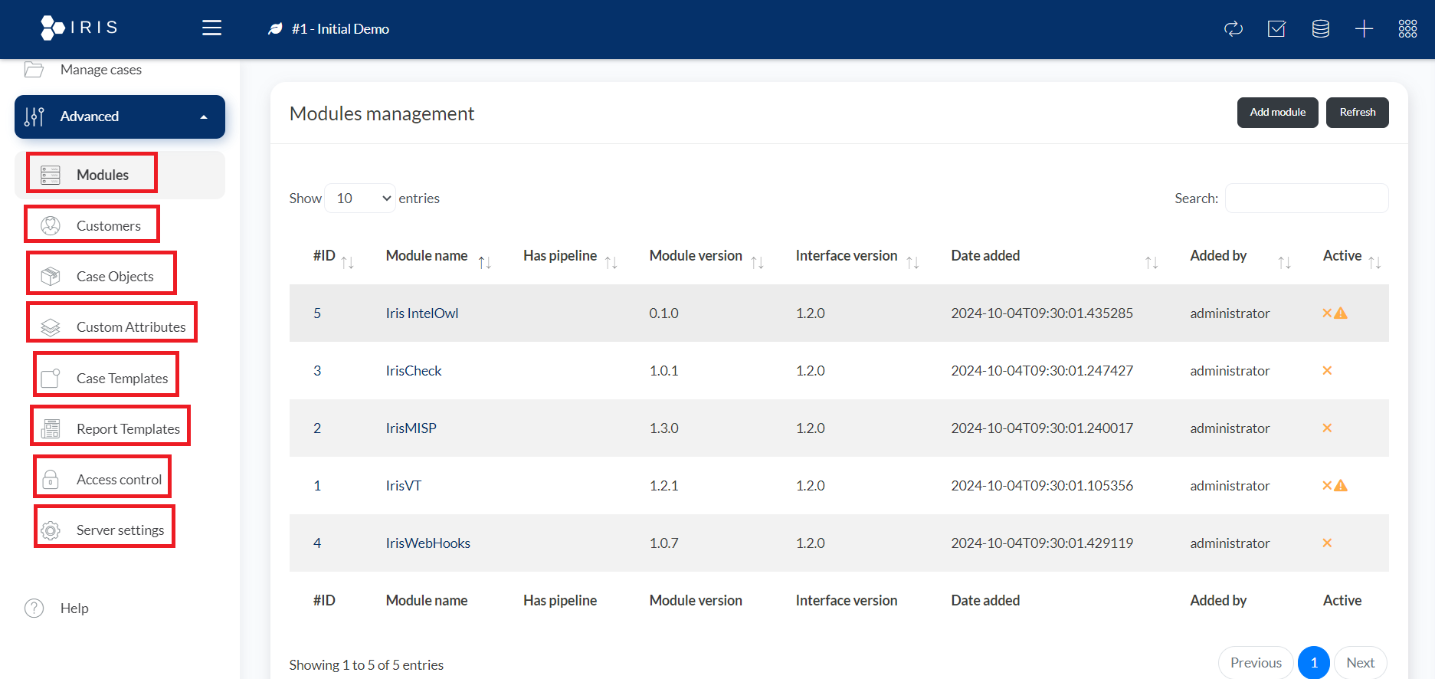The width and height of the screenshot is (1435, 679).
Task: Sort by #ID column
Action: click(333, 256)
